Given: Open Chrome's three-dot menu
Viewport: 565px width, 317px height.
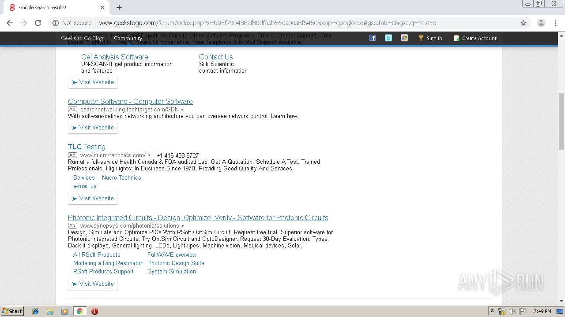Looking at the screenshot, I should [x=555, y=23].
